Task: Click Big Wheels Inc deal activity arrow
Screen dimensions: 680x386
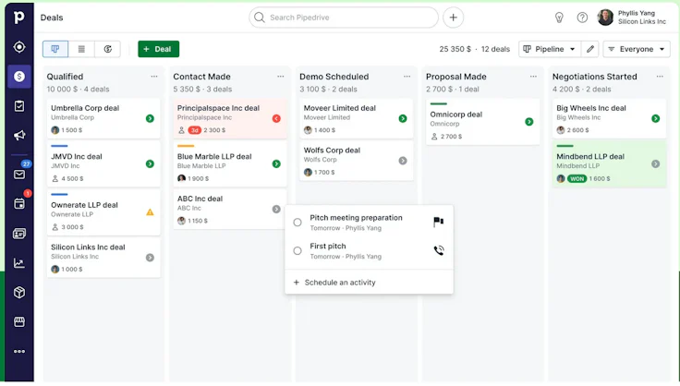Action: tap(656, 118)
